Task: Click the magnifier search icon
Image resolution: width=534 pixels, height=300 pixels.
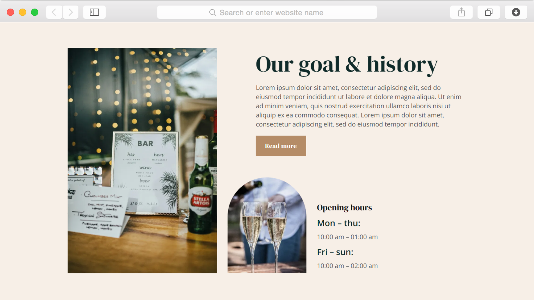Action: [213, 12]
